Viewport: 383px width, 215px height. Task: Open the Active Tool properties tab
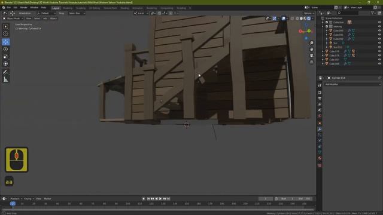click(320, 85)
